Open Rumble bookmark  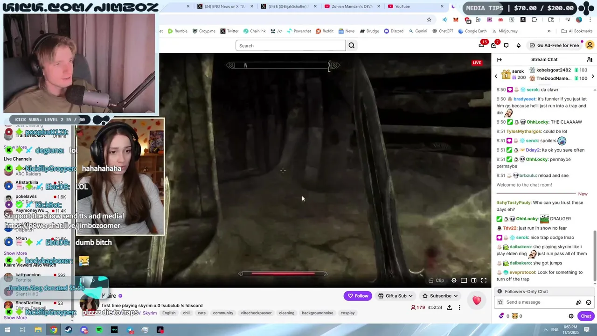(x=178, y=31)
